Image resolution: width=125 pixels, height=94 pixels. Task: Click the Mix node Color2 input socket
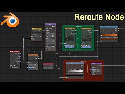coord(32,40)
